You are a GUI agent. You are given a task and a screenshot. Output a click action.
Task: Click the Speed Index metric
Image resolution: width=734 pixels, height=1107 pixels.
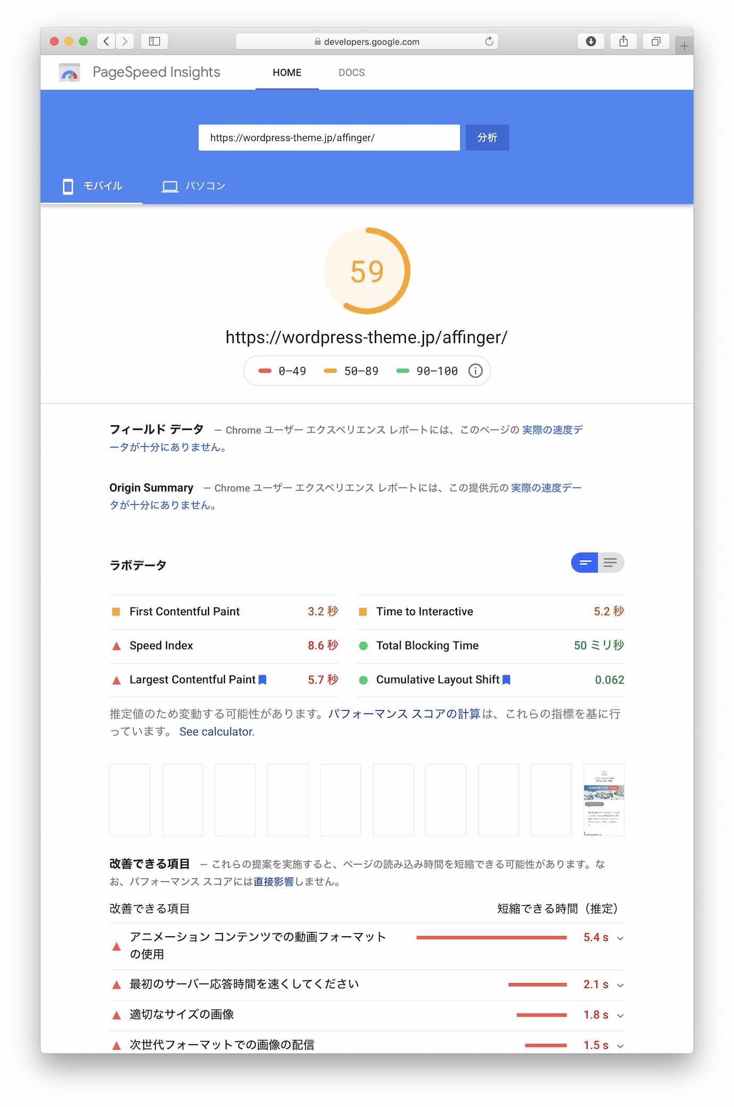click(x=224, y=646)
